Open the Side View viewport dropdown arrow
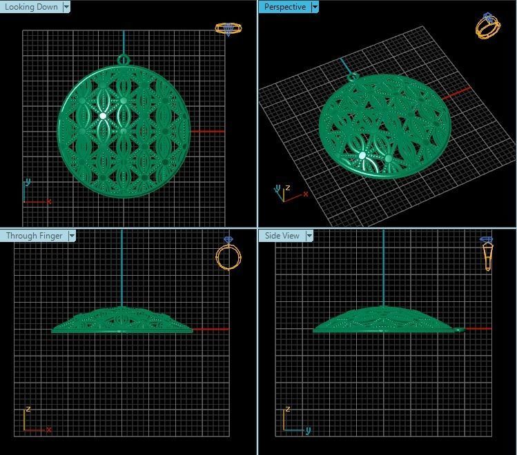 click(309, 236)
